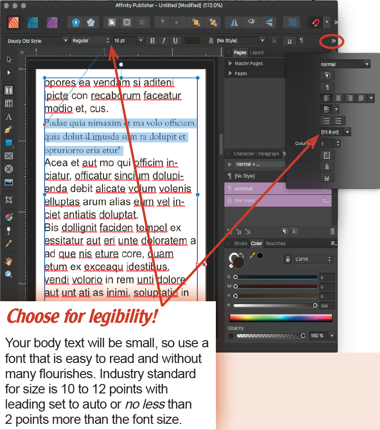The height and width of the screenshot is (430, 380).
Task: Toggle Italic text formatting
Action: tap(164, 41)
